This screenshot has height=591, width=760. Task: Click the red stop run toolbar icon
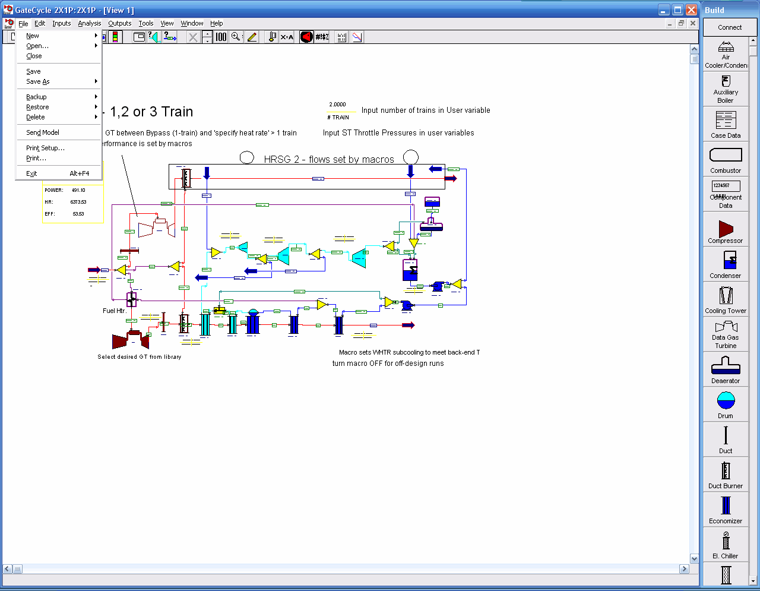click(x=306, y=37)
